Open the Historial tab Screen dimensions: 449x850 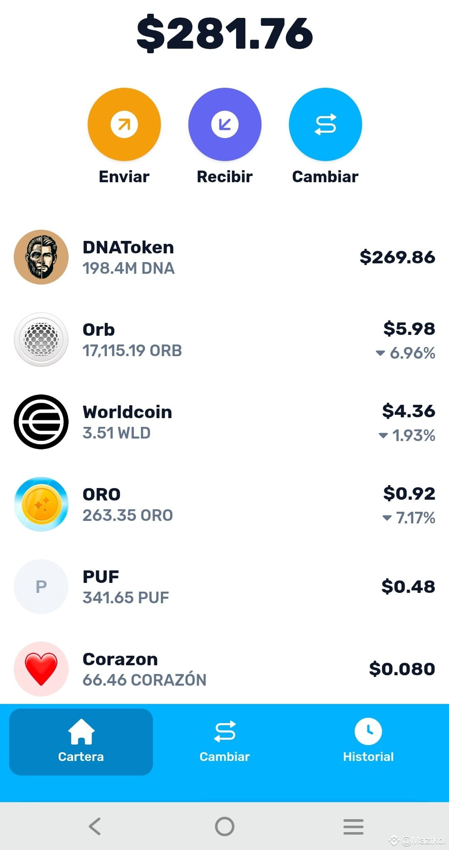(368, 742)
